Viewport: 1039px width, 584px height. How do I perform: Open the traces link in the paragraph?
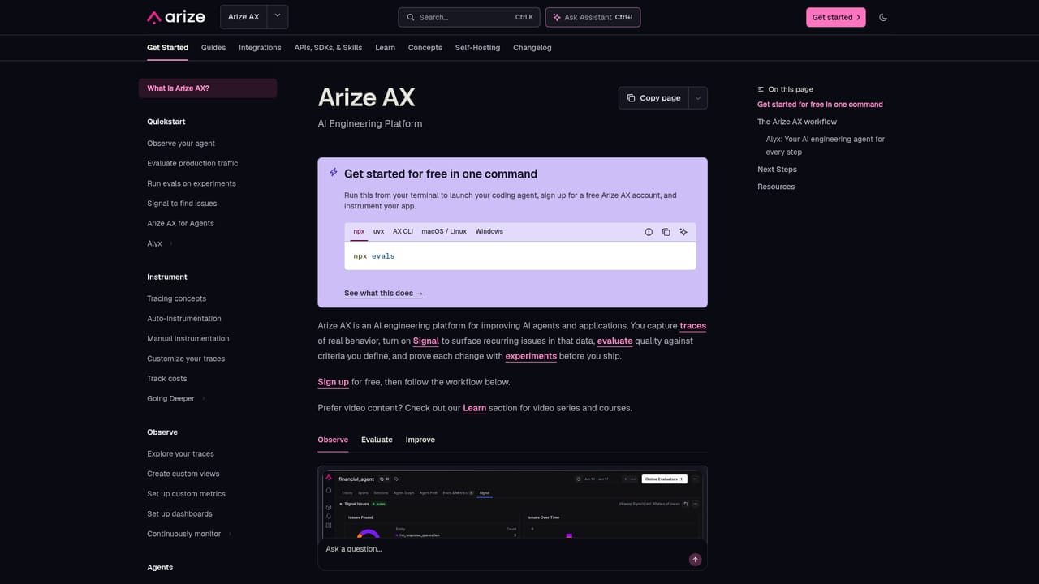[x=693, y=326]
